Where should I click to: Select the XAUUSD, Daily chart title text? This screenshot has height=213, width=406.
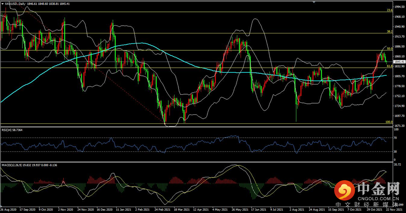tap(15, 4)
